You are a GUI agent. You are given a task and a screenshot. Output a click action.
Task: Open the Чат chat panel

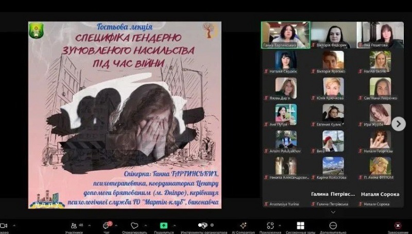(x=106, y=226)
